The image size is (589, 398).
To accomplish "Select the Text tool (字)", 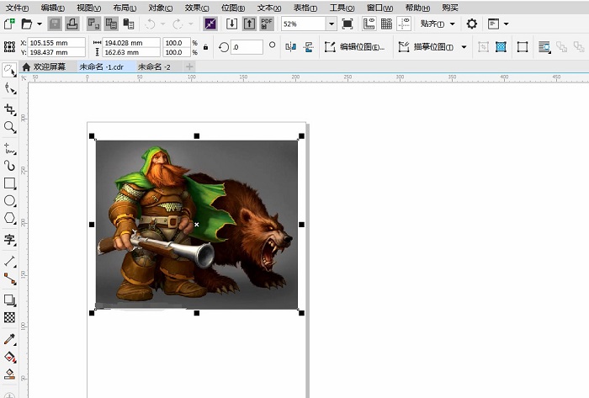I will point(10,240).
